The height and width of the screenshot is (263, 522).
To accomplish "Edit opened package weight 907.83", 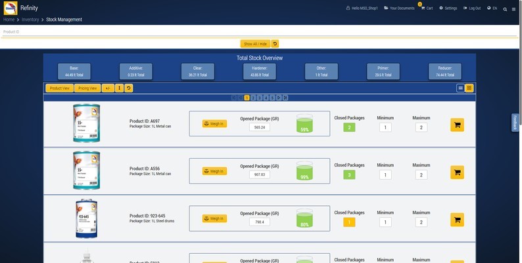I will pyautogui.click(x=260, y=174).
